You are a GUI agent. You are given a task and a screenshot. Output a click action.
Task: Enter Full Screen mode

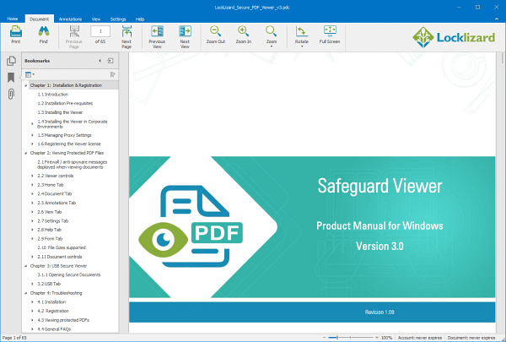[330, 35]
